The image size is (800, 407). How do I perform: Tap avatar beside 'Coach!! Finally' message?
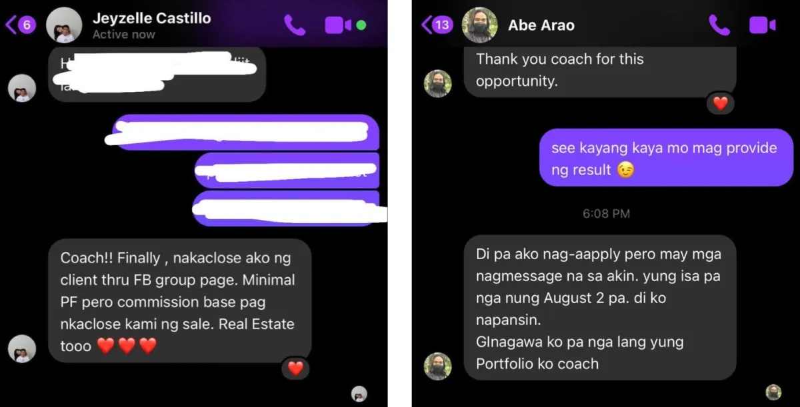coord(22,348)
